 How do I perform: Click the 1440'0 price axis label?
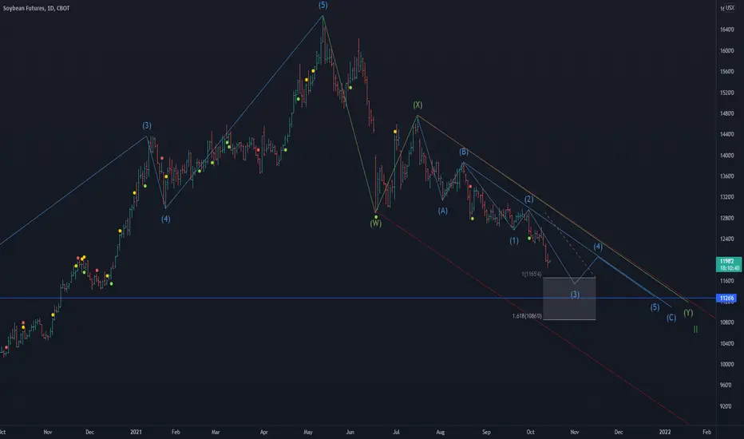pos(727,134)
